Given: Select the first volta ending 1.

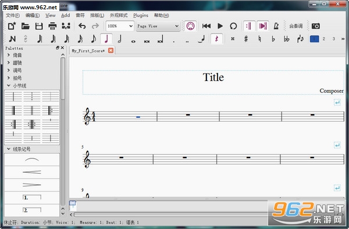Looking at the screenshot, I should 32,198.
